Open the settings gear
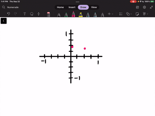Image resolution: width=155 pixels, height=116 pixels. (144, 7)
